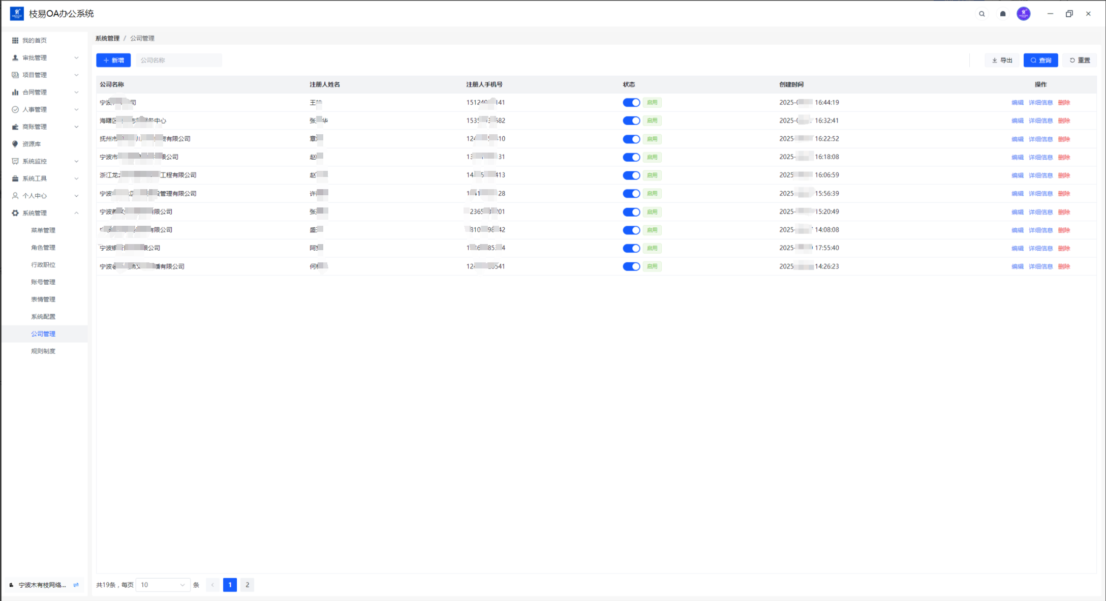The width and height of the screenshot is (1106, 601).
Task: Click the 我的首页 grid icon
Action: point(15,40)
